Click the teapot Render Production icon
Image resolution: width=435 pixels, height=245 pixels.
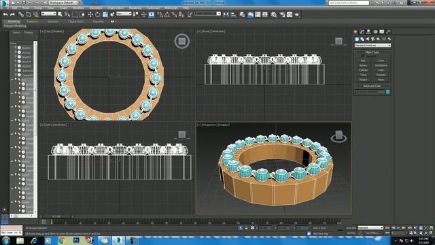pos(297,14)
